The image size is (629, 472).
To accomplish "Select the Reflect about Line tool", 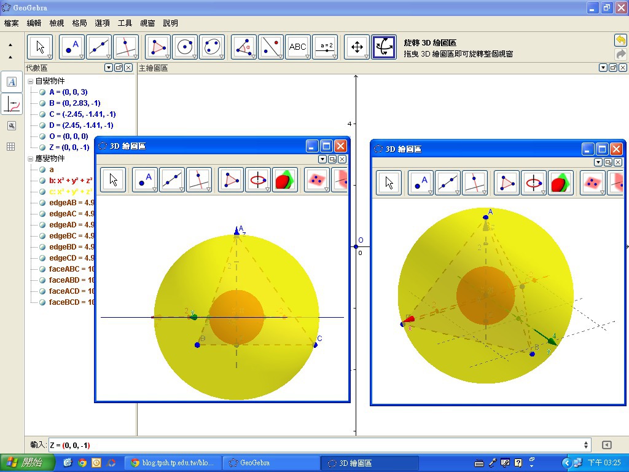I will (x=271, y=47).
